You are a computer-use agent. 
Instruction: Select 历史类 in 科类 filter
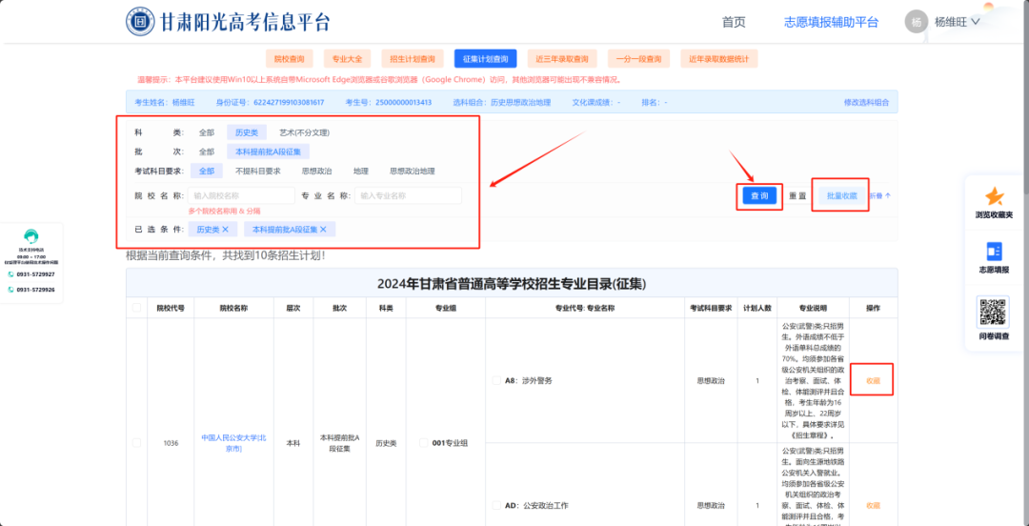pos(247,132)
